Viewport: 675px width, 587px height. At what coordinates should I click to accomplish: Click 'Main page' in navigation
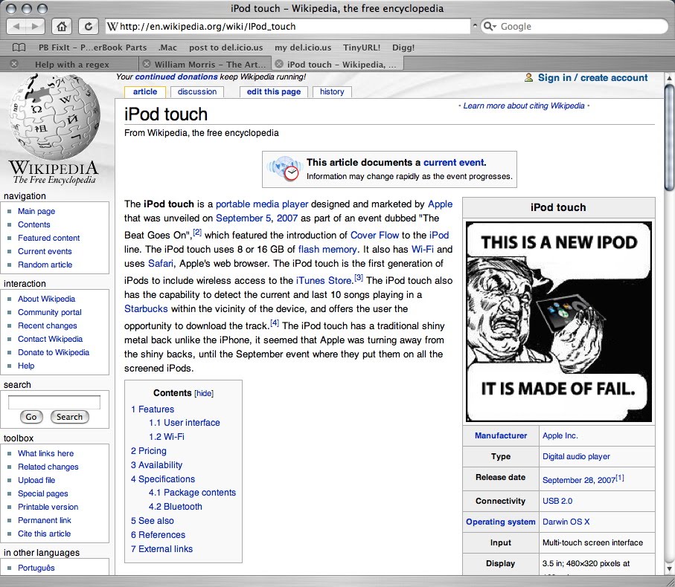[x=36, y=211]
